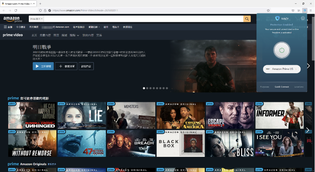Expand the Amazon Prime US server selector
The width and height of the screenshot is (315, 172).
click(x=282, y=69)
